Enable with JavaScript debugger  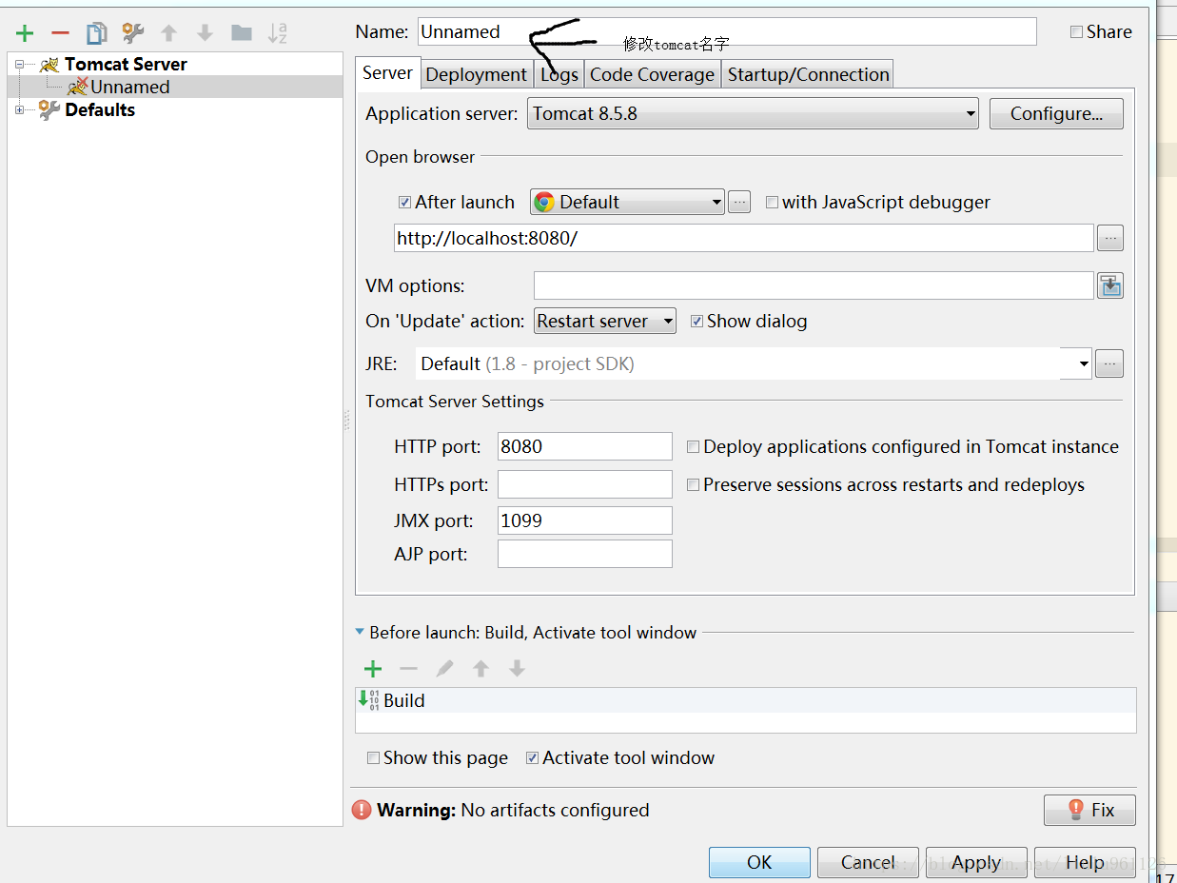[772, 202]
